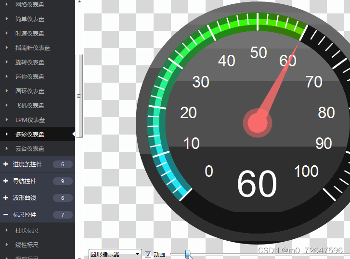Click the plus icon beside 波形曲线
The height and width of the screenshot is (259, 350).
(x=6, y=198)
